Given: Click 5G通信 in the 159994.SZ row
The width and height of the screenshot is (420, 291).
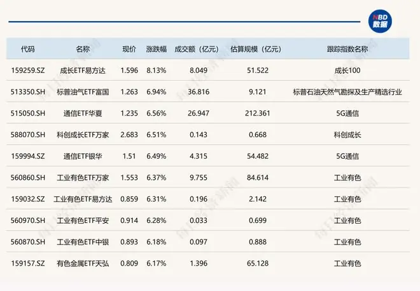Looking at the screenshot, I should coord(347,156).
